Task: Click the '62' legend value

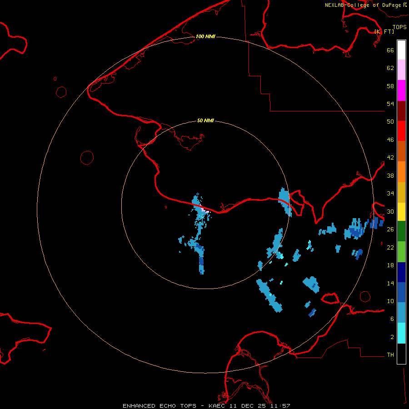Action: click(x=390, y=68)
